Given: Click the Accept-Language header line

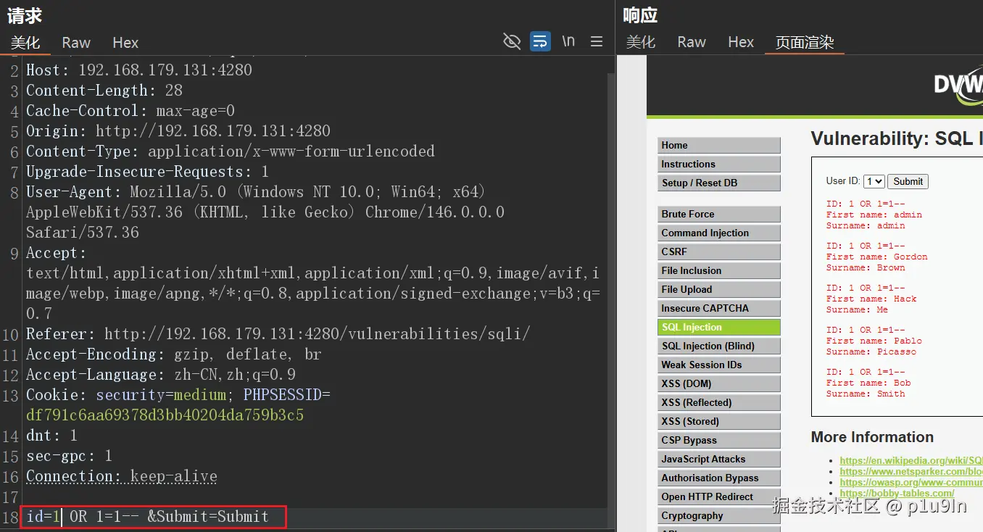Looking at the screenshot, I should 161,374.
